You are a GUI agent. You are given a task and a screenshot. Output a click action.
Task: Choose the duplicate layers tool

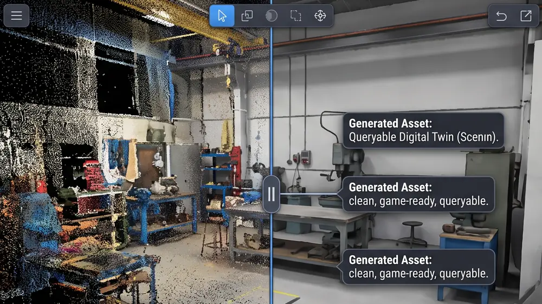pos(247,16)
